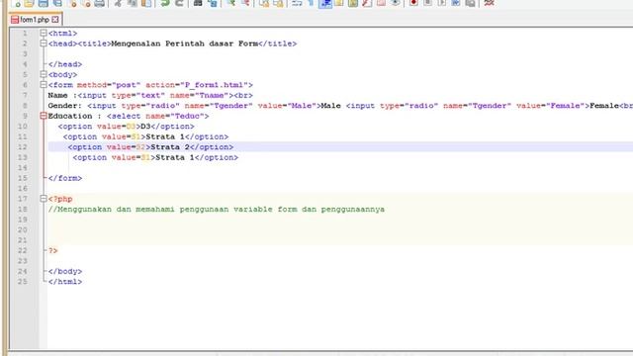Click line number 25 in the margin
The image size is (633, 356).
[23, 281]
